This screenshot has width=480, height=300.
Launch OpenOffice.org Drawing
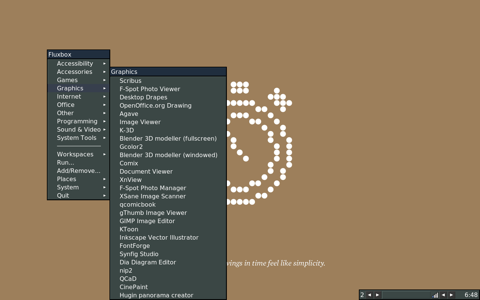tap(168, 105)
